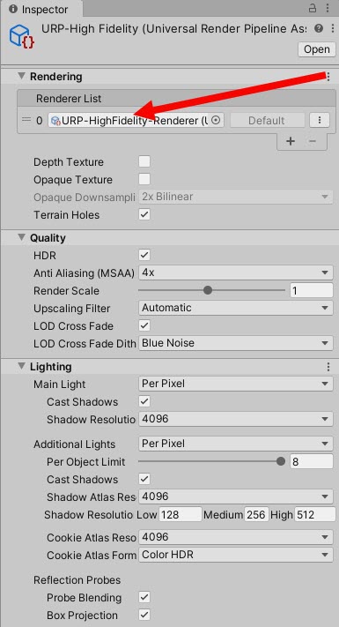Open the renderer entry's options menu button
The image size is (339, 627).
click(x=320, y=120)
